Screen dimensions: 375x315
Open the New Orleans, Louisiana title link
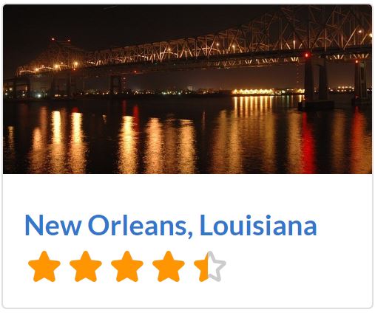pos(171,225)
